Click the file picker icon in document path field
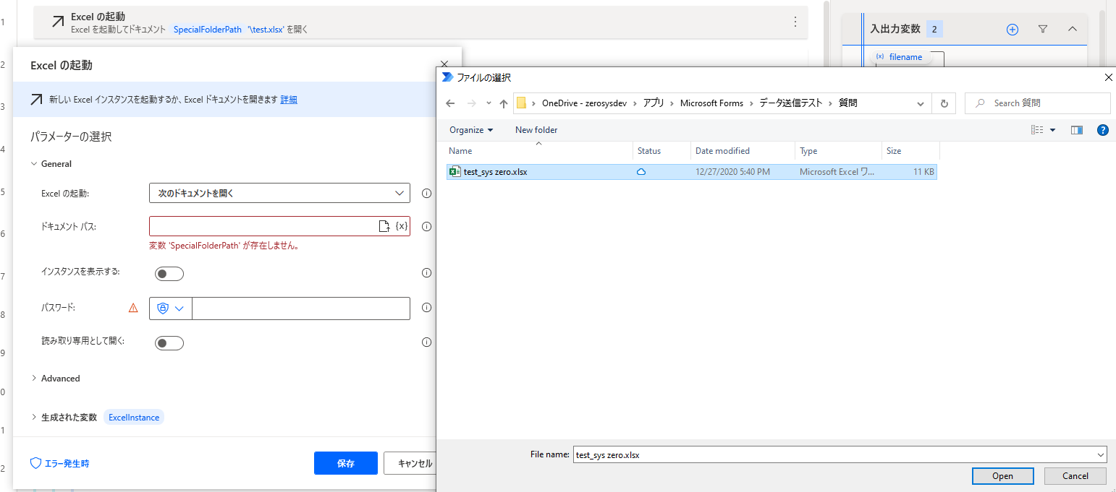 tap(384, 226)
